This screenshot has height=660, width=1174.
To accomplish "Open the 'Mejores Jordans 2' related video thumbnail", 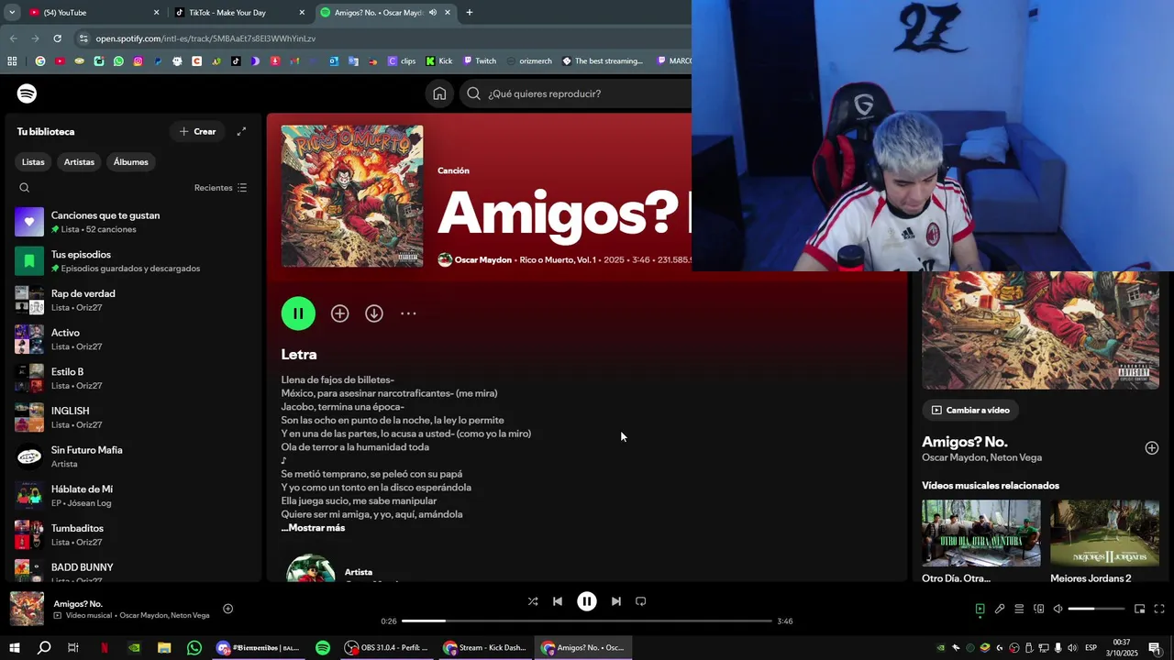I will click(1104, 533).
